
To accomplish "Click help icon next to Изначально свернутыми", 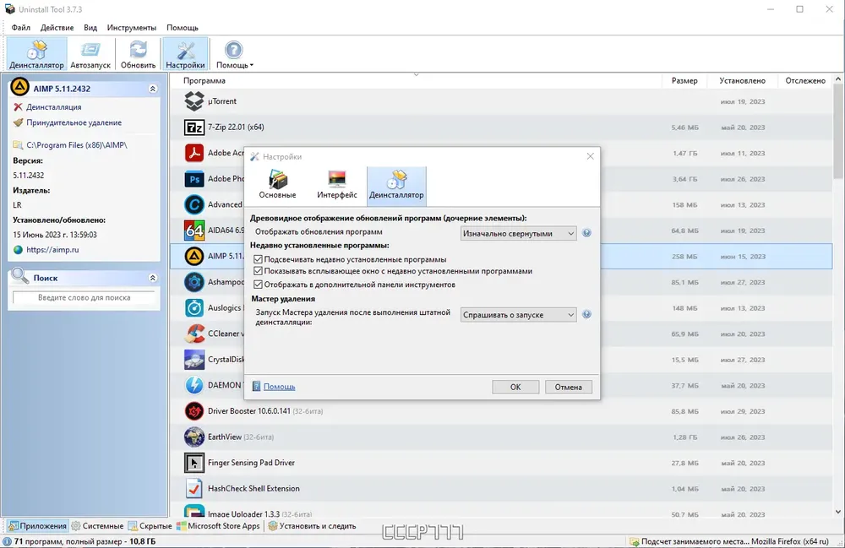I will [x=587, y=233].
